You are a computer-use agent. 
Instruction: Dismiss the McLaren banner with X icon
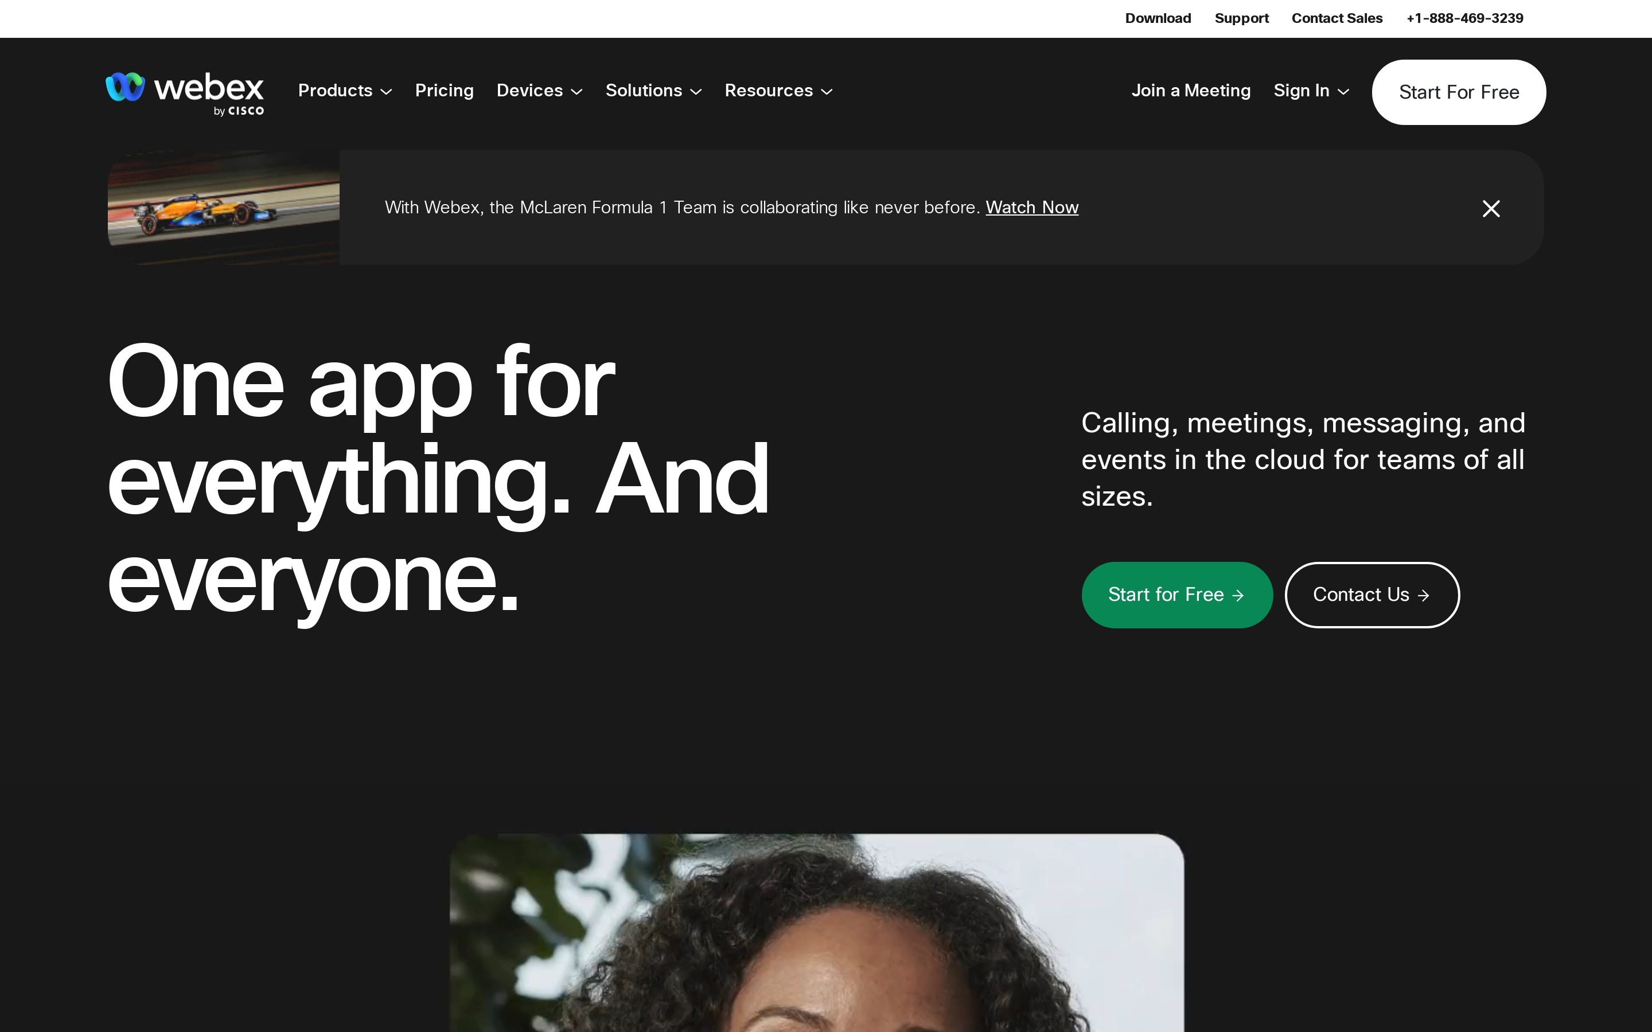tap(1491, 208)
